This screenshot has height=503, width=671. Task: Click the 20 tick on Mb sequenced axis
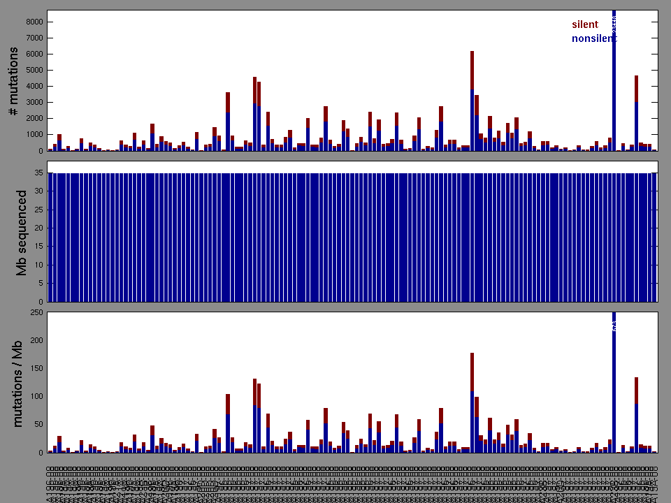(x=39, y=228)
